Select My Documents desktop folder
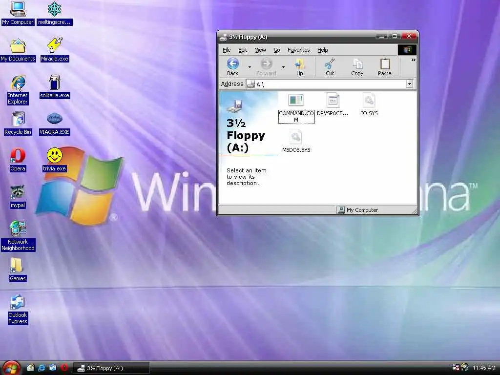500x375 pixels. click(x=18, y=45)
